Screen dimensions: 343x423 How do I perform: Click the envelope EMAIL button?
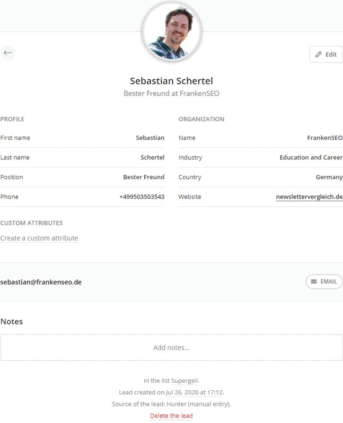click(324, 282)
